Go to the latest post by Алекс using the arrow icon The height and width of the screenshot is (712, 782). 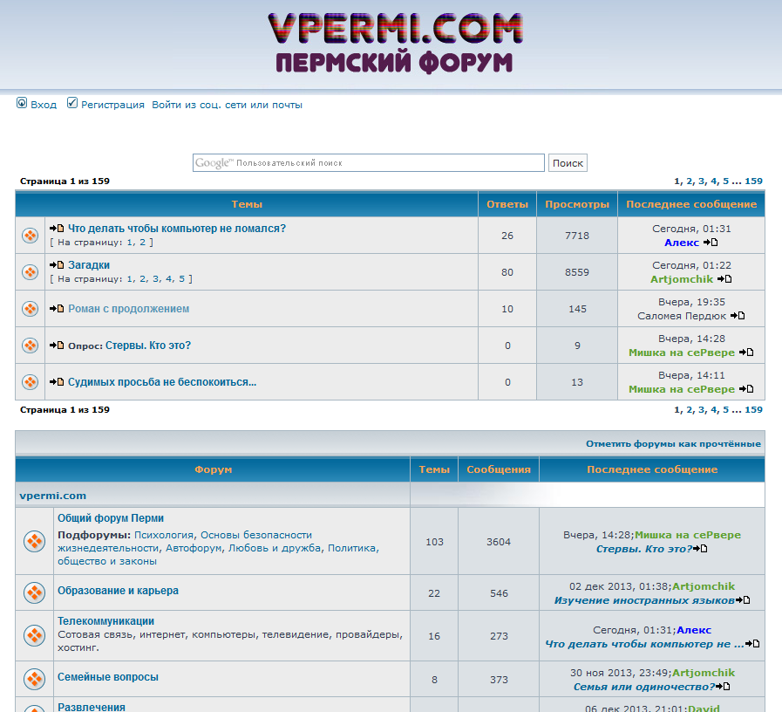(711, 243)
